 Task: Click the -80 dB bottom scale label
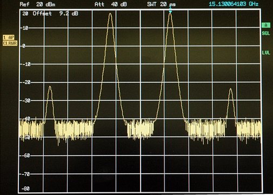(x=25, y=188)
